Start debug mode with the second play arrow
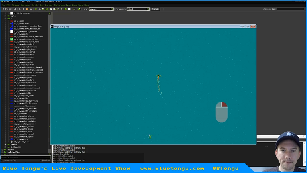The width and height of the screenshot is (307, 173). [24, 9]
